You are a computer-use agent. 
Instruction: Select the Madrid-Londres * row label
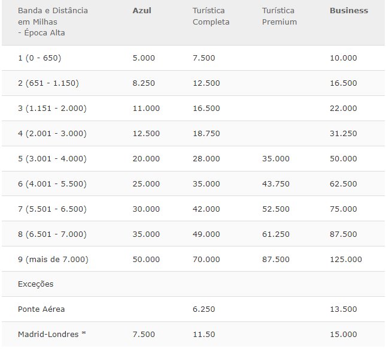tap(52, 334)
